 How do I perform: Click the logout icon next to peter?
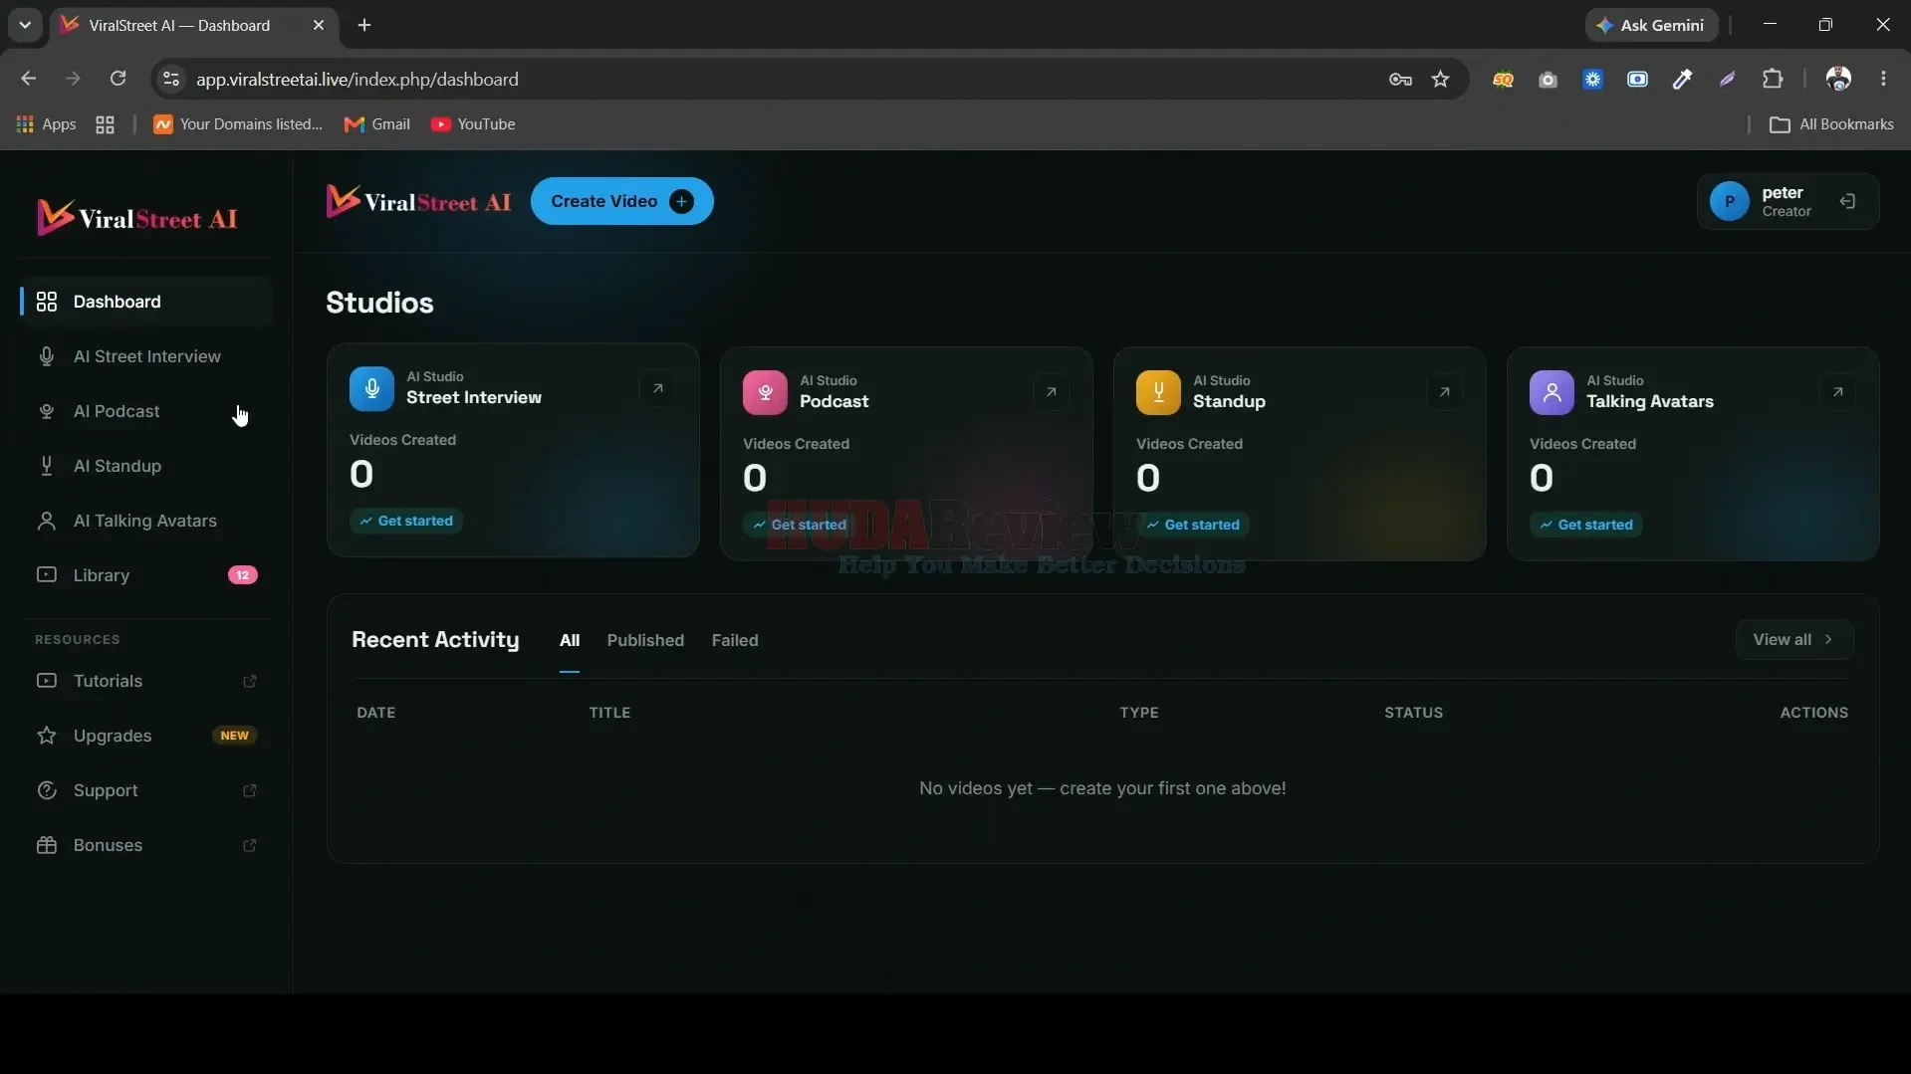coord(1848,201)
